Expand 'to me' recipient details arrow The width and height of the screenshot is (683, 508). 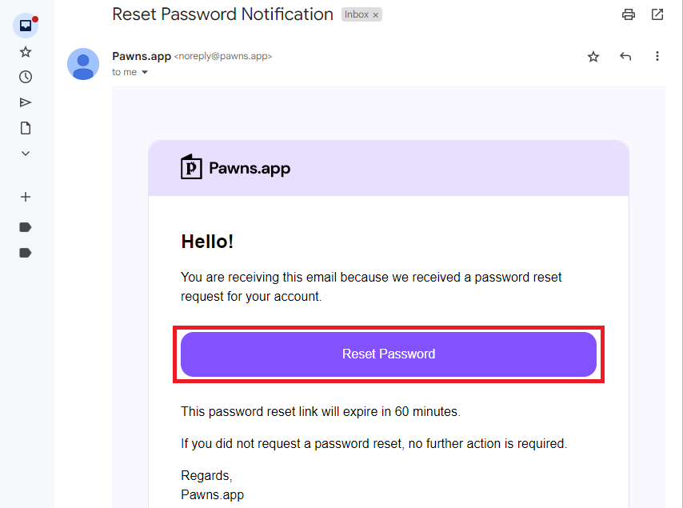(x=145, y=72)
